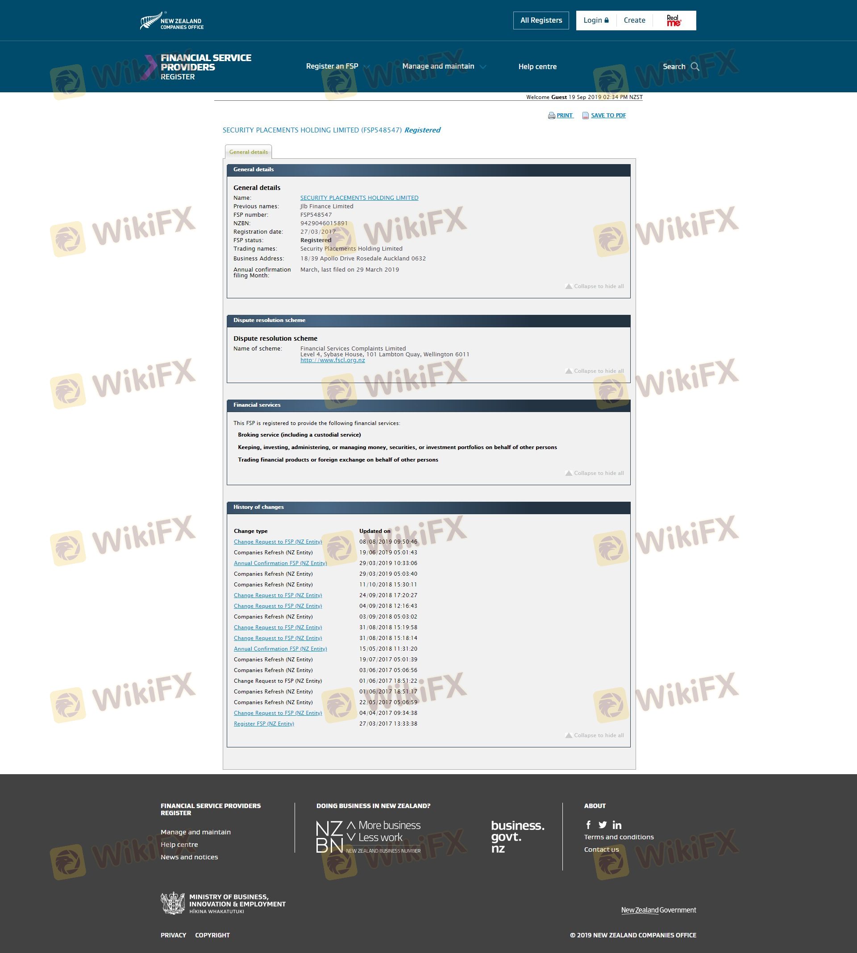Open the Facebook icon in footer
Image resolution: width=857 pixels, height=953 pixels.
point(588,825)
